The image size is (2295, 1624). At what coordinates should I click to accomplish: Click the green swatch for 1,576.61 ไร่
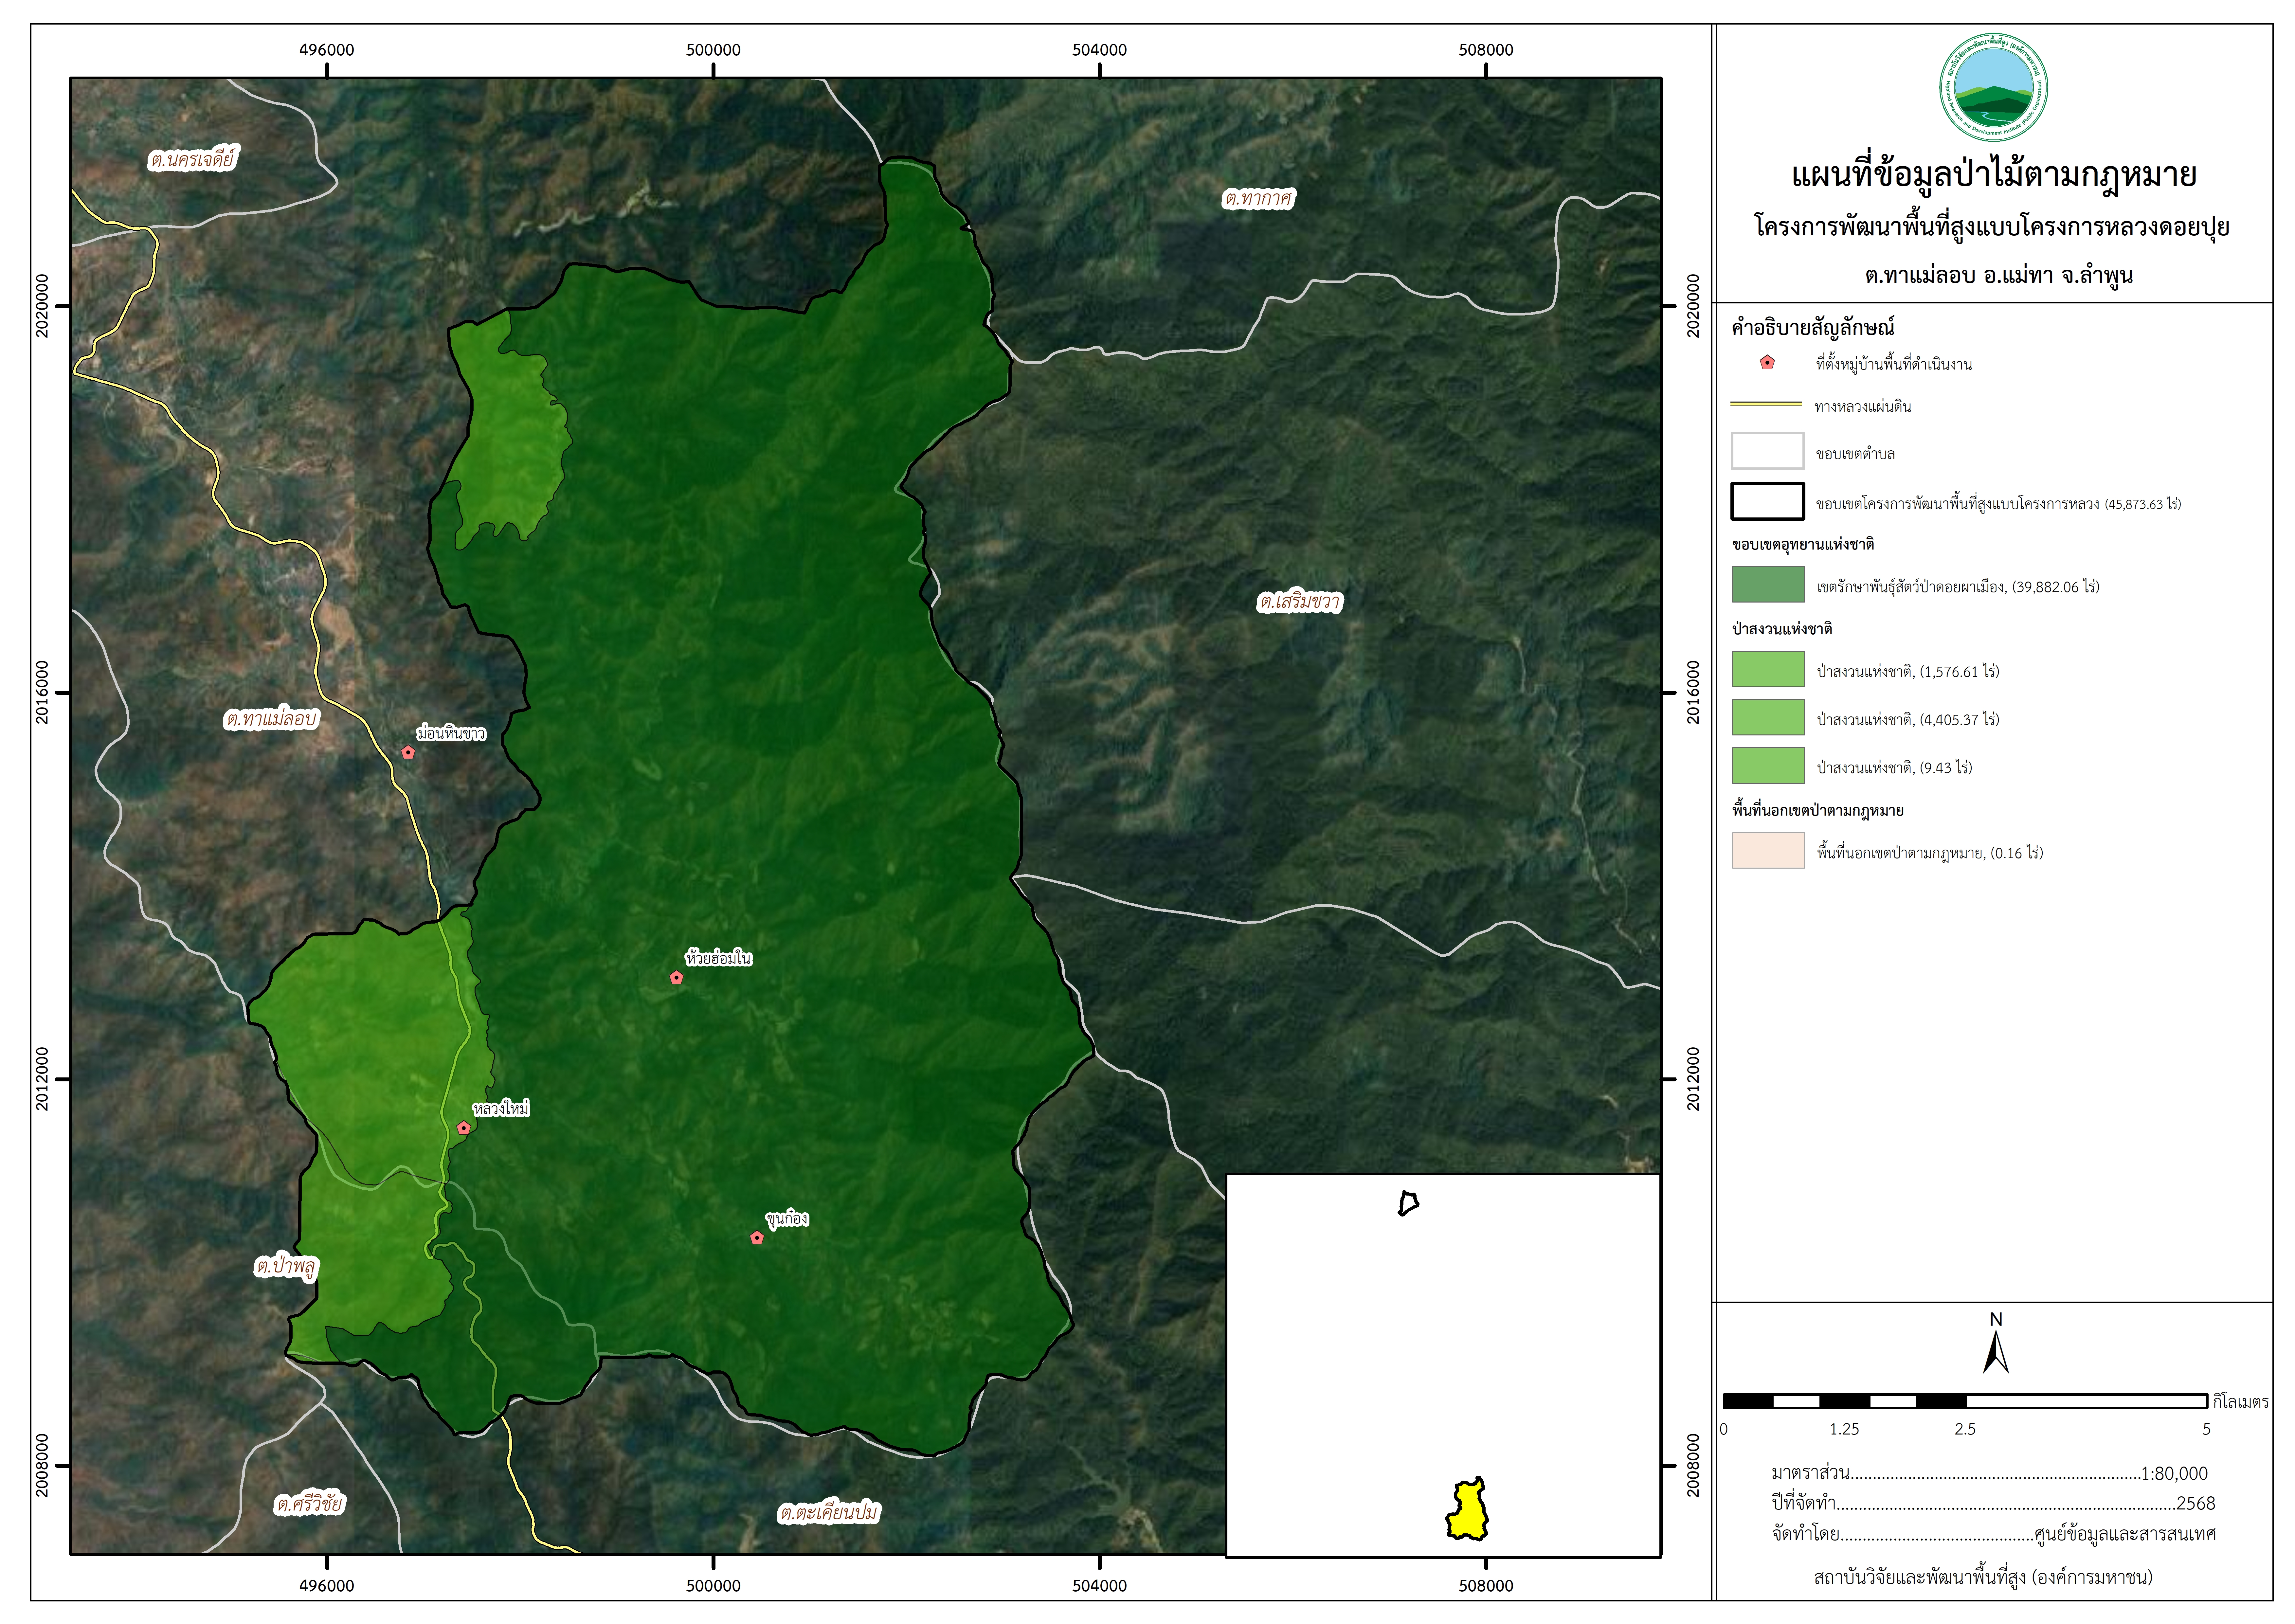(x=1768, y=669)
